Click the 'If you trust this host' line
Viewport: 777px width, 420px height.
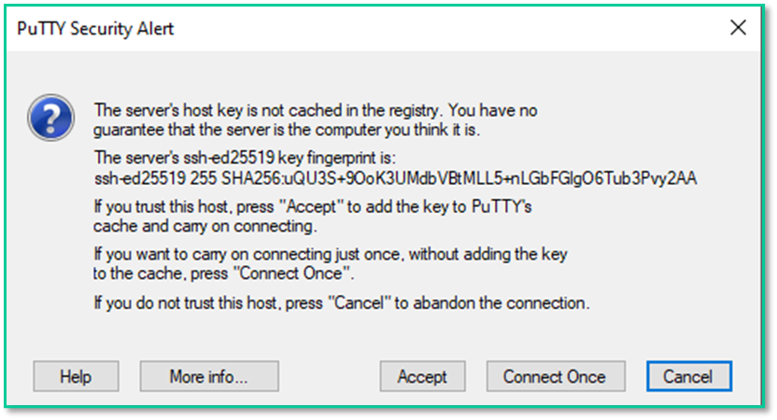pyautogui.click(x=312, y=207)
